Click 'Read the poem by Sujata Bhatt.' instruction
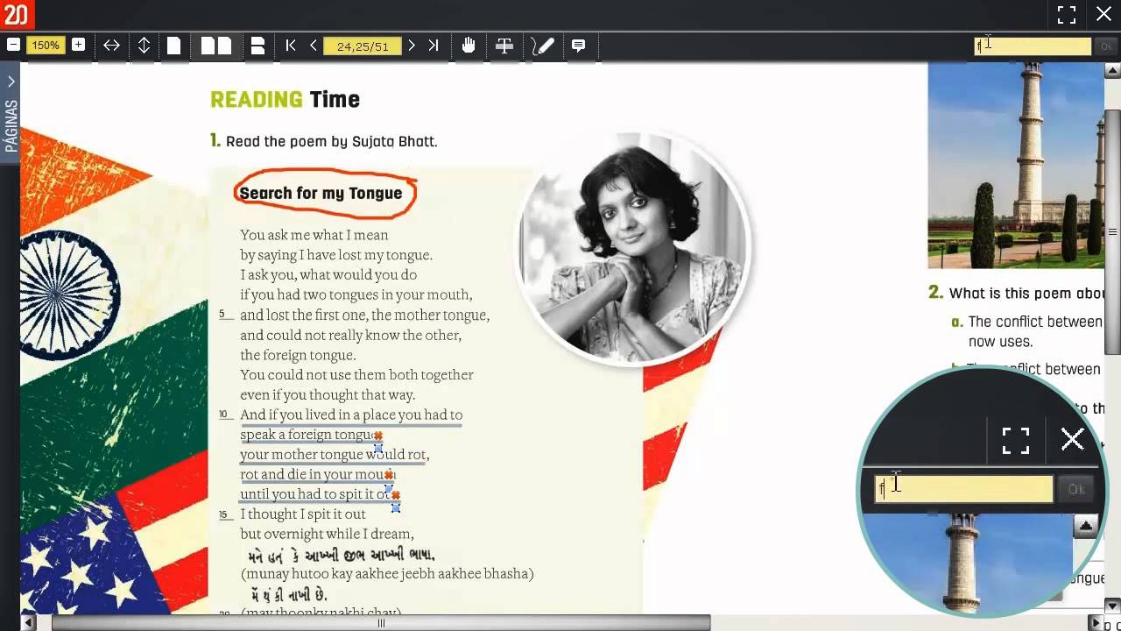The image size is (1121, 631). pos(331,141)
